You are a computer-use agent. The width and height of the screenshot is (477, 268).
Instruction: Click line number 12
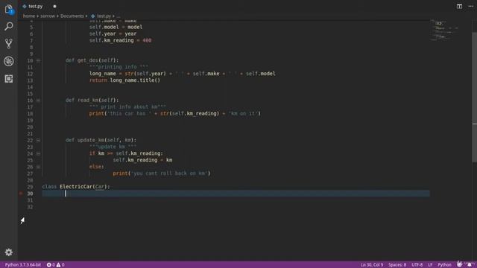tap(30, 74)
